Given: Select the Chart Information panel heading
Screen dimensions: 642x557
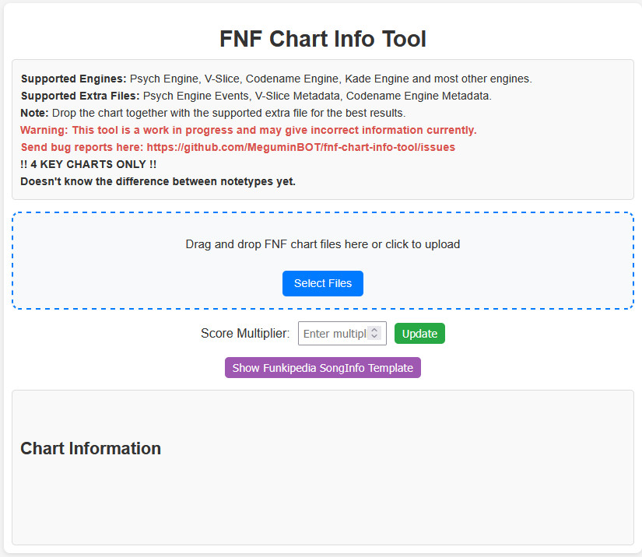Looking at the screenshot, I should [90, 448].
